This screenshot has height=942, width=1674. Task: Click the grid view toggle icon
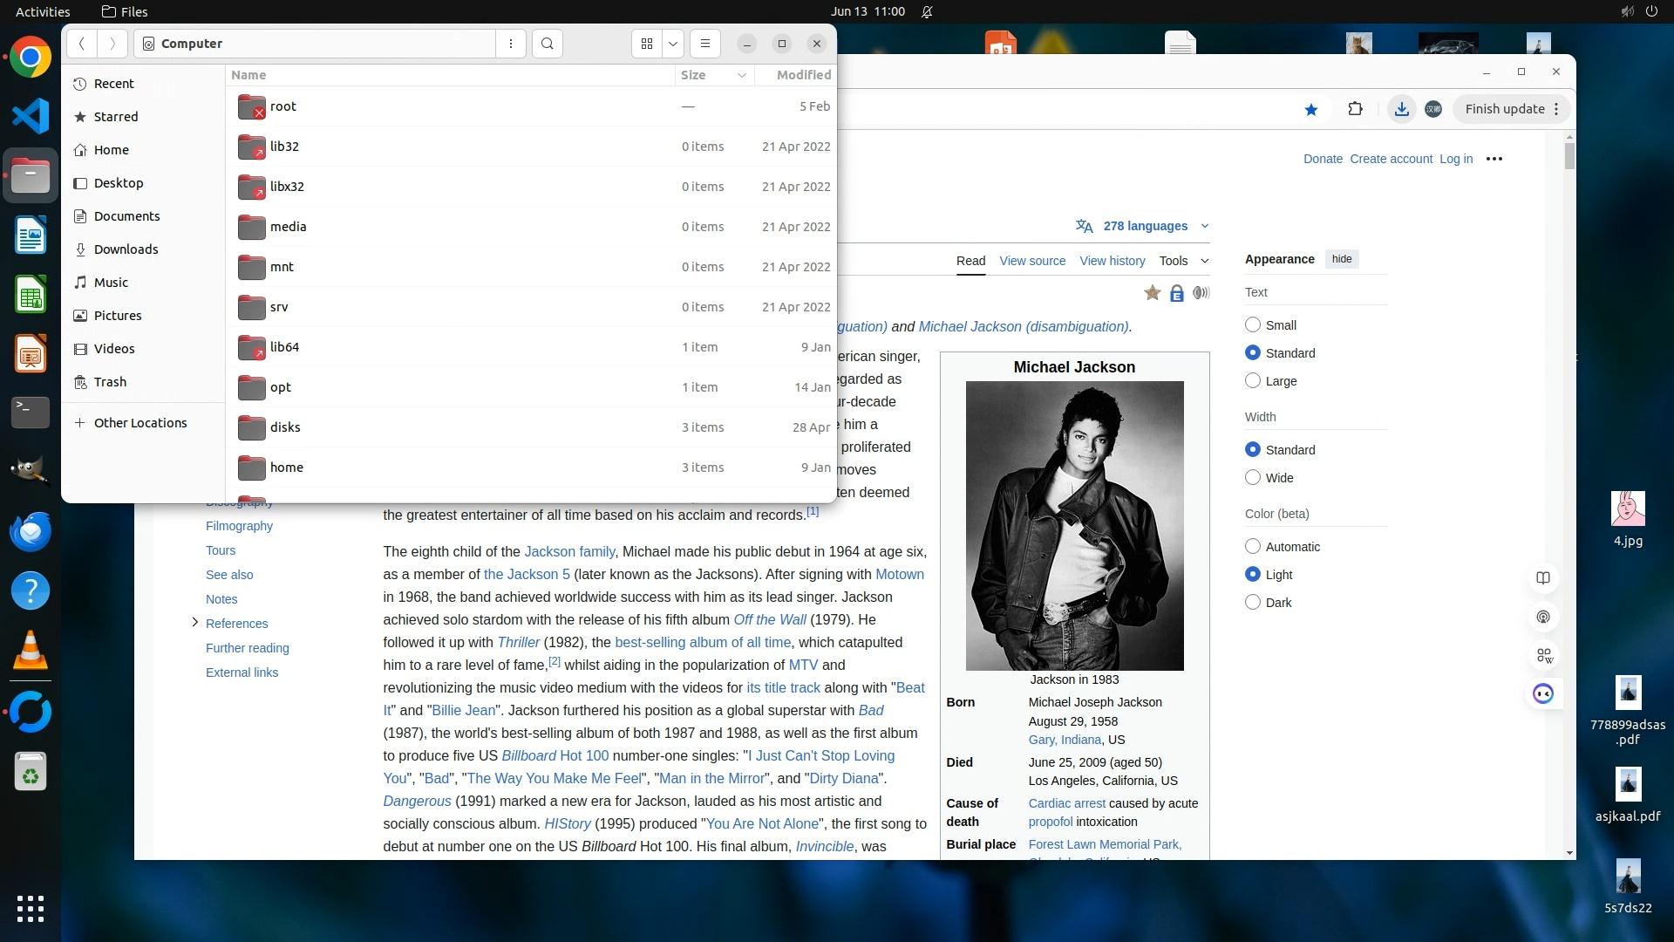click(x=647, y=44)
